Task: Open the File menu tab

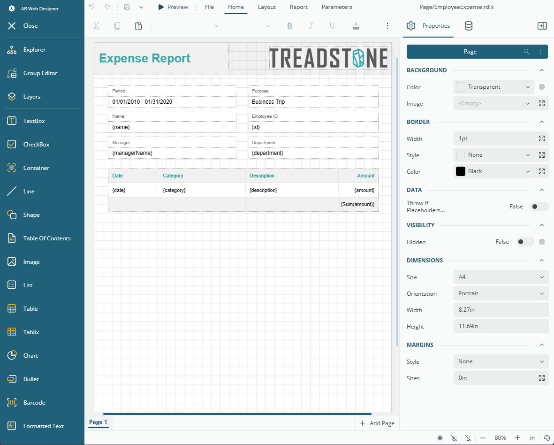Action: click(x=209, y=7)
